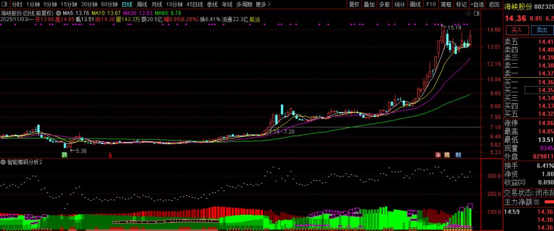The image size is (554, 231).
Task: Toggle the left sidebar panel icon
Action: click(x=4, y=4)
